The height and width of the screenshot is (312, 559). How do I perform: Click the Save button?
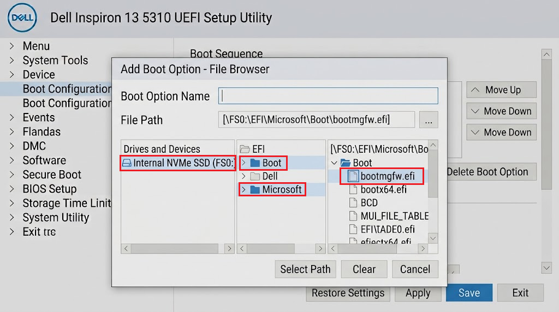[469, 293]
